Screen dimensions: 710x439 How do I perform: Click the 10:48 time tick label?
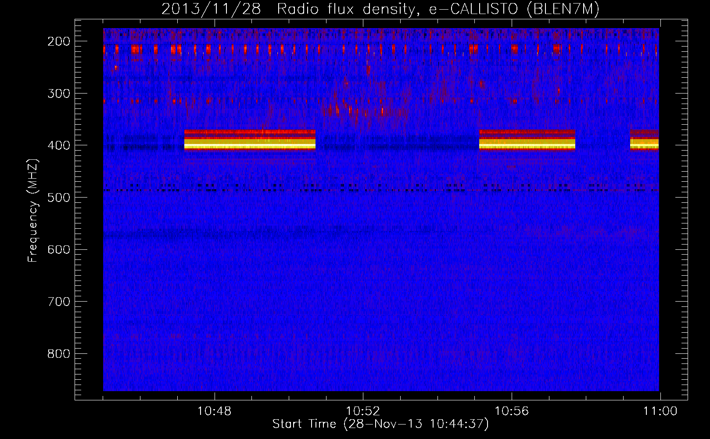click(214, 411)
